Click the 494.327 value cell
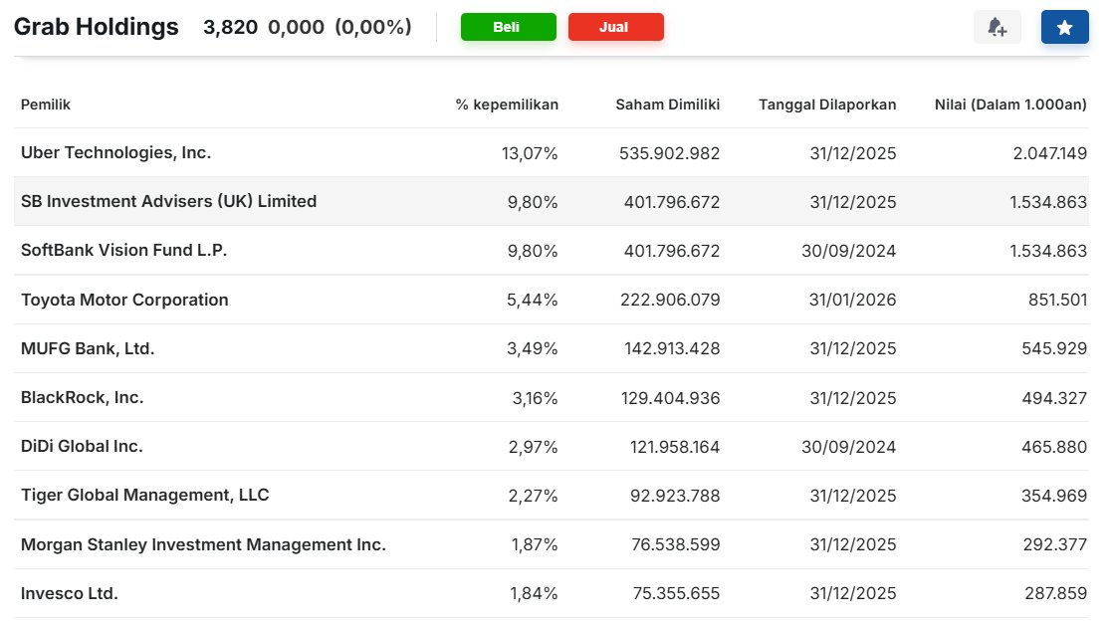1110x626 pixels. click(x=1054, y=398)
